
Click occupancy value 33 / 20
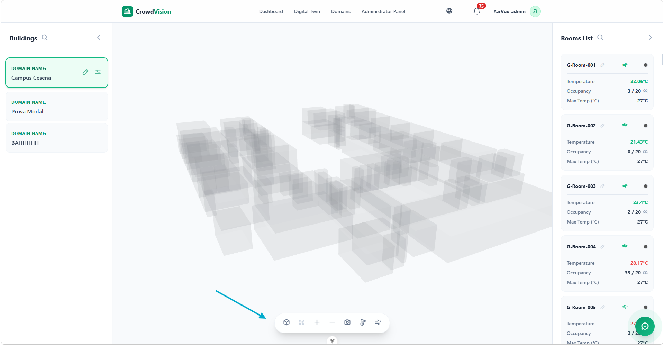633,273
